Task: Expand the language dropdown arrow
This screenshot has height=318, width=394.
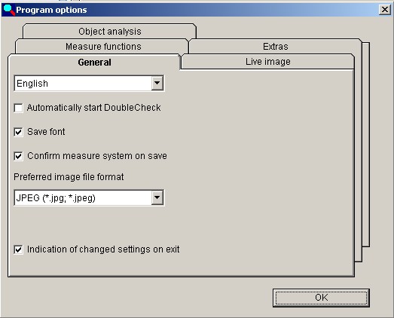Action: click(157, 83)
